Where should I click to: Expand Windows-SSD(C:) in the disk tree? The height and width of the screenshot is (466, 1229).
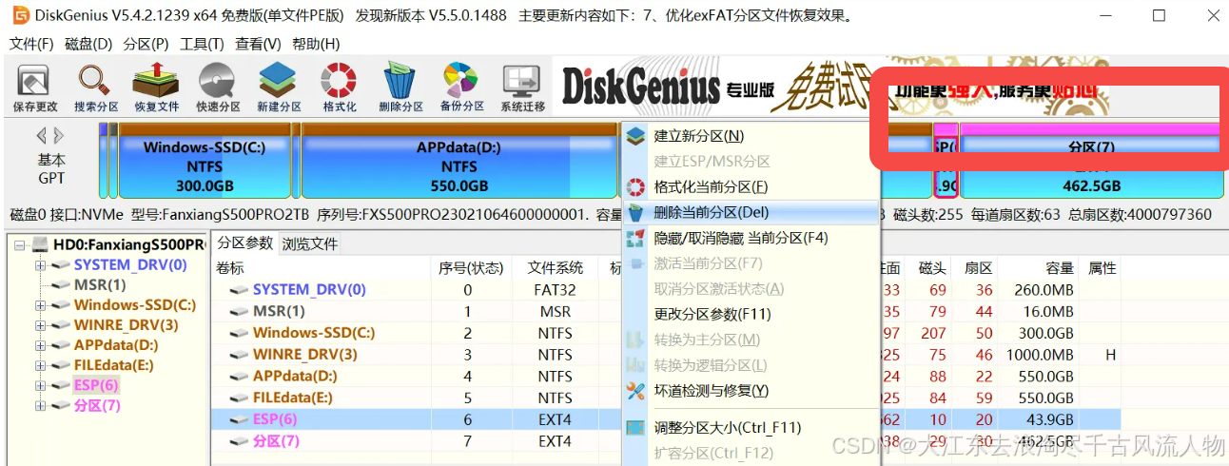(41, 305)
